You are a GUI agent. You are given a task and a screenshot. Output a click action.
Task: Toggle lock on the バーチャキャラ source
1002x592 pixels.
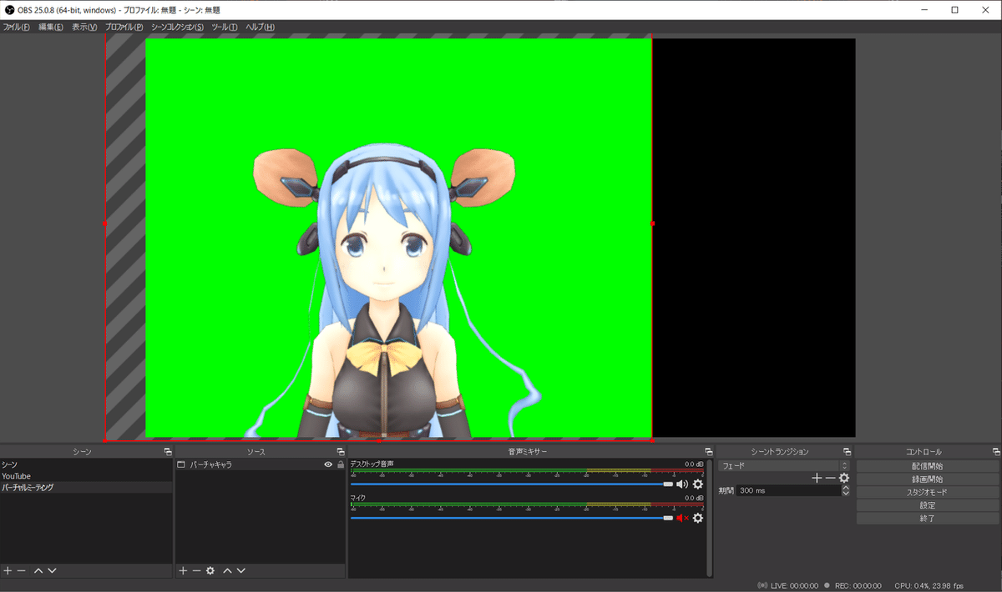click(340, 464)
